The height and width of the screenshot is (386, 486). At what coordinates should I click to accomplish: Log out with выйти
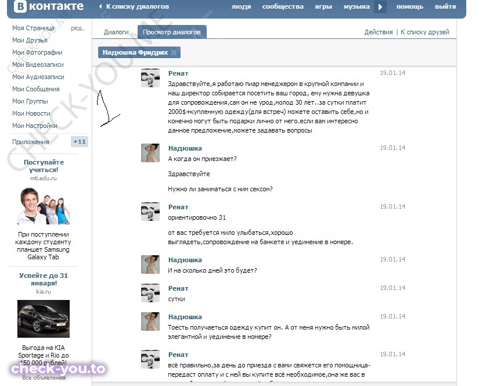445,6
